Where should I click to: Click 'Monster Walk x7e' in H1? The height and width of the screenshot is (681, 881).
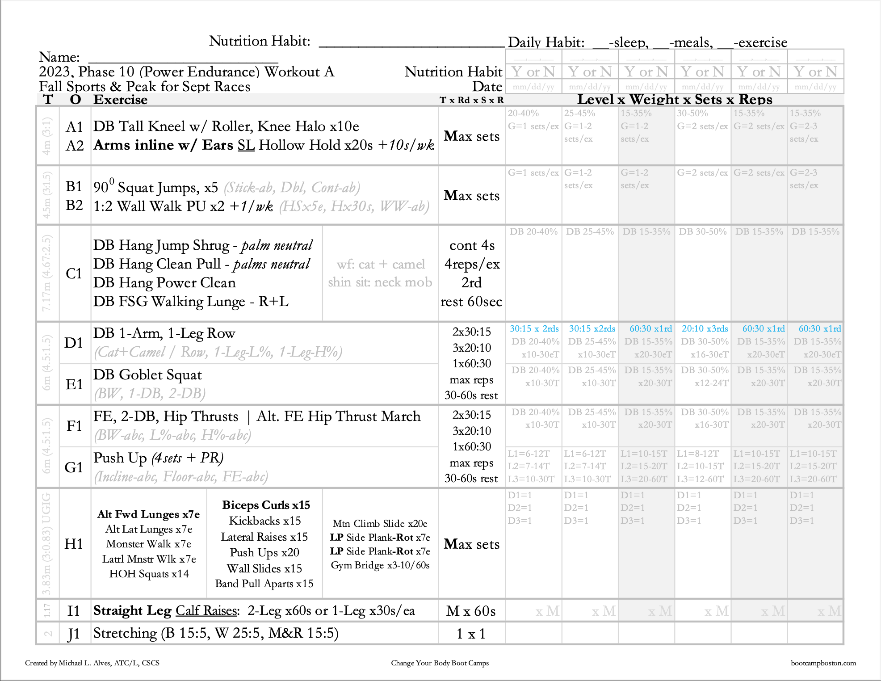point(149,544)
